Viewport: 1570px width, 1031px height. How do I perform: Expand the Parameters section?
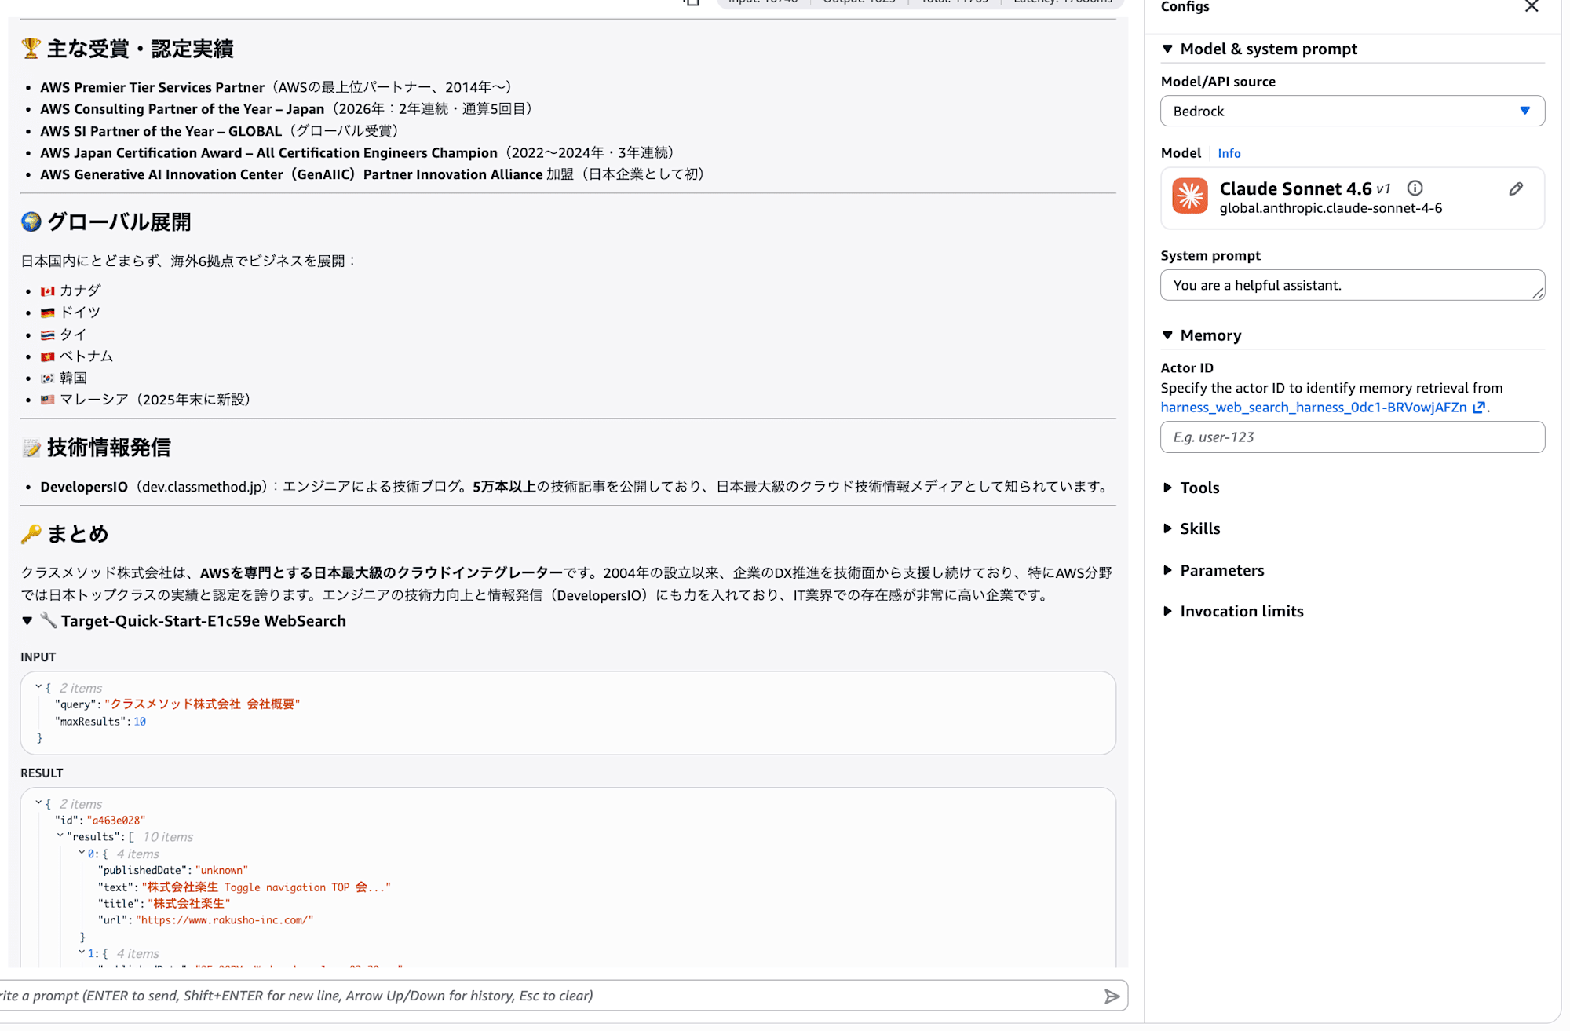tap(1167, 570)
